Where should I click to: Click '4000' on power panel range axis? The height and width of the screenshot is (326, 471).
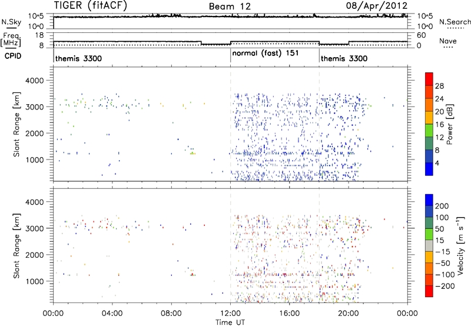(34, 81)
